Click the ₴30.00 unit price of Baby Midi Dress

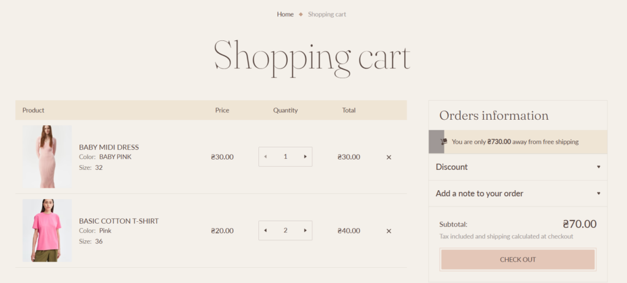coord(222,157)
